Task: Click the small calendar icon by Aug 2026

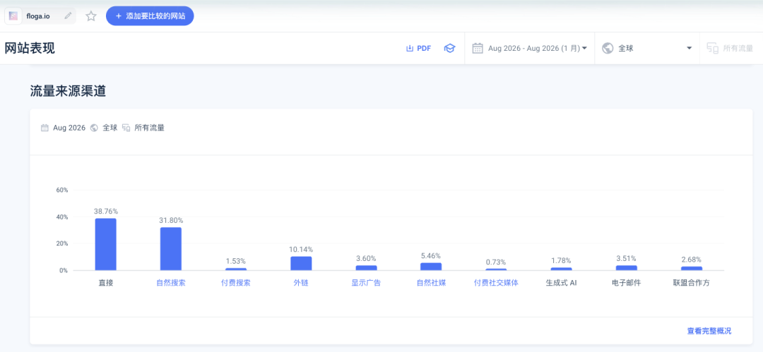Action: (x=45, y=128)
